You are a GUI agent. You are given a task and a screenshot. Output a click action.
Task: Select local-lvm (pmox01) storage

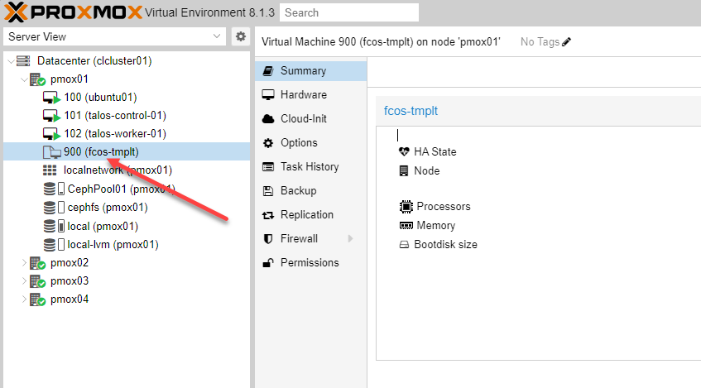tap(113, 245)
